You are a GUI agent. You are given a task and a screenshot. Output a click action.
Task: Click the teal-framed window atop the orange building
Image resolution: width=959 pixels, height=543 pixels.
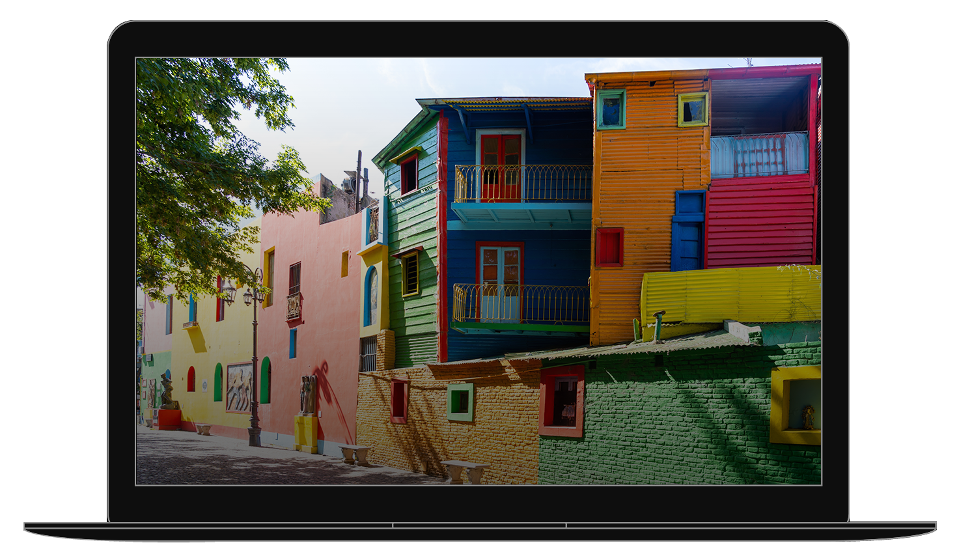point(611,109)
